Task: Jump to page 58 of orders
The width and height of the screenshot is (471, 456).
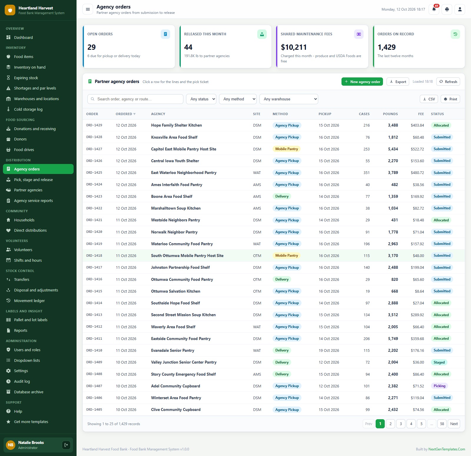Action: [x=442, y=424]
